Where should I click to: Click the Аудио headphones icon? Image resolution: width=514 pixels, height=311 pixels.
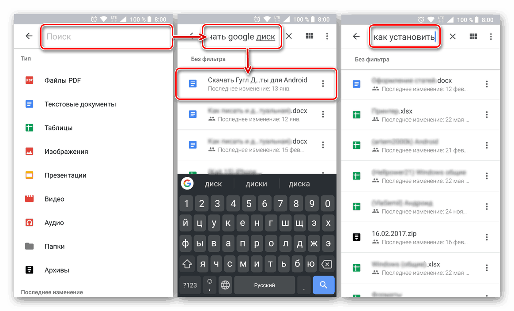tap(29, 222)
